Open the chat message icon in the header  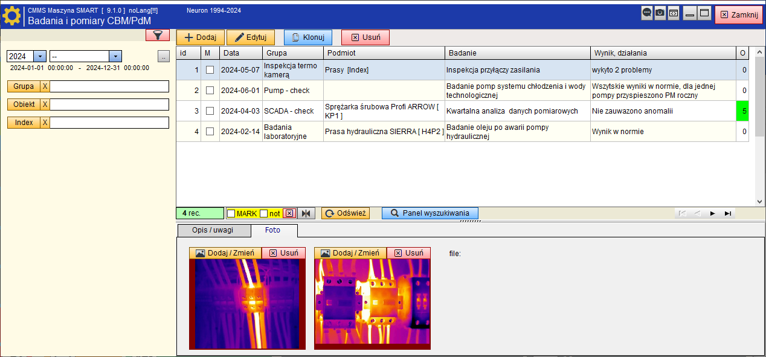[x=647, y=13]
